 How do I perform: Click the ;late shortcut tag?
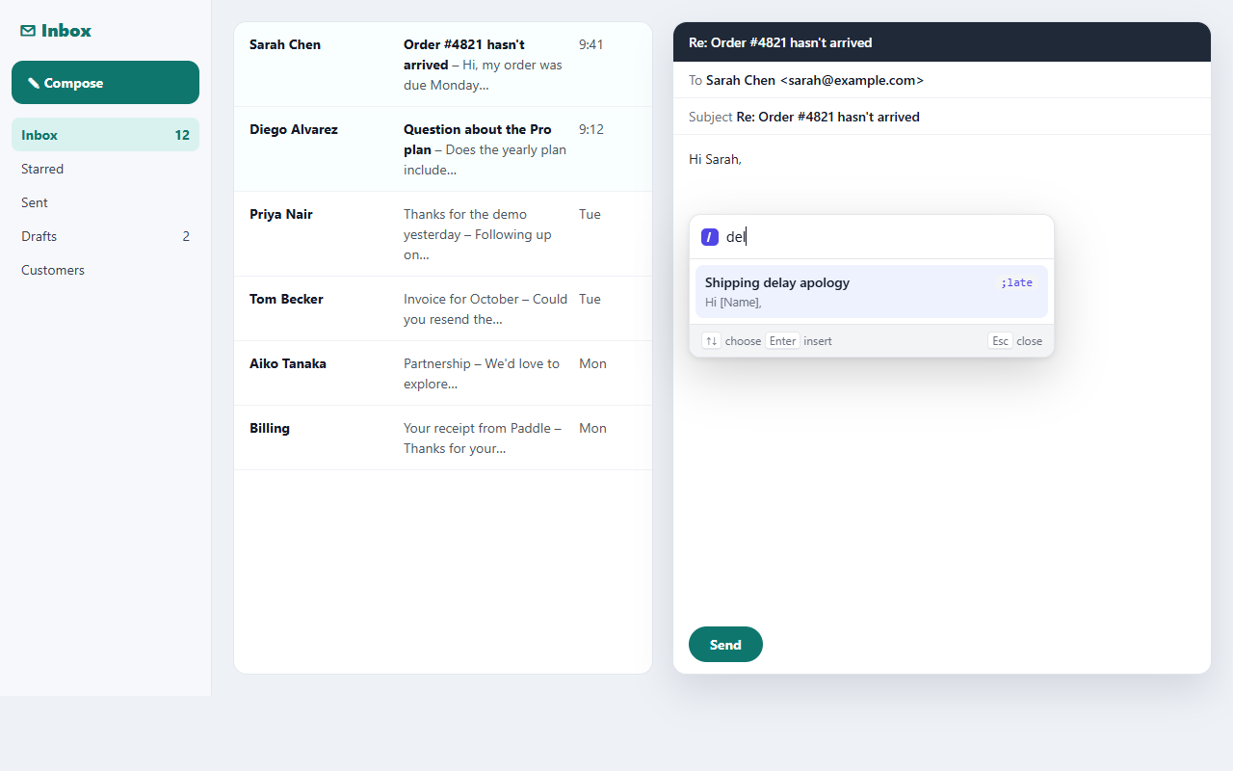pos(1016,282)
